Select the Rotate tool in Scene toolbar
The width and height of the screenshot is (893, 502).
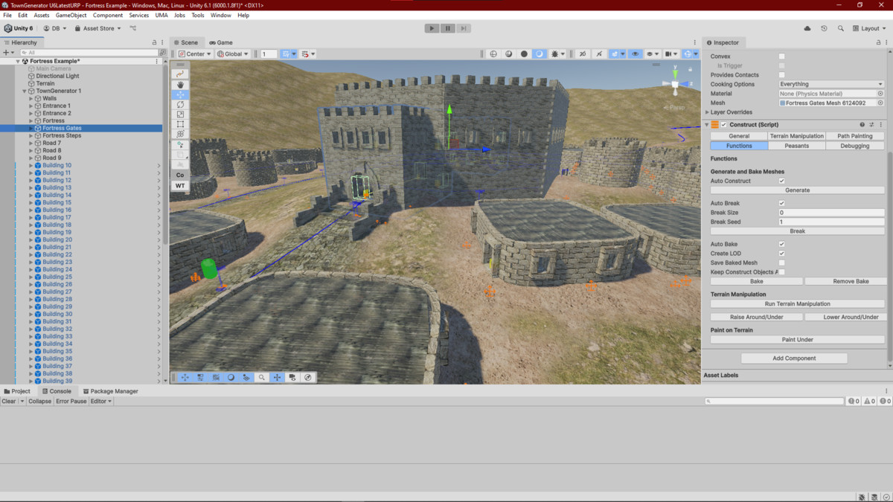[x=180, y=104]
